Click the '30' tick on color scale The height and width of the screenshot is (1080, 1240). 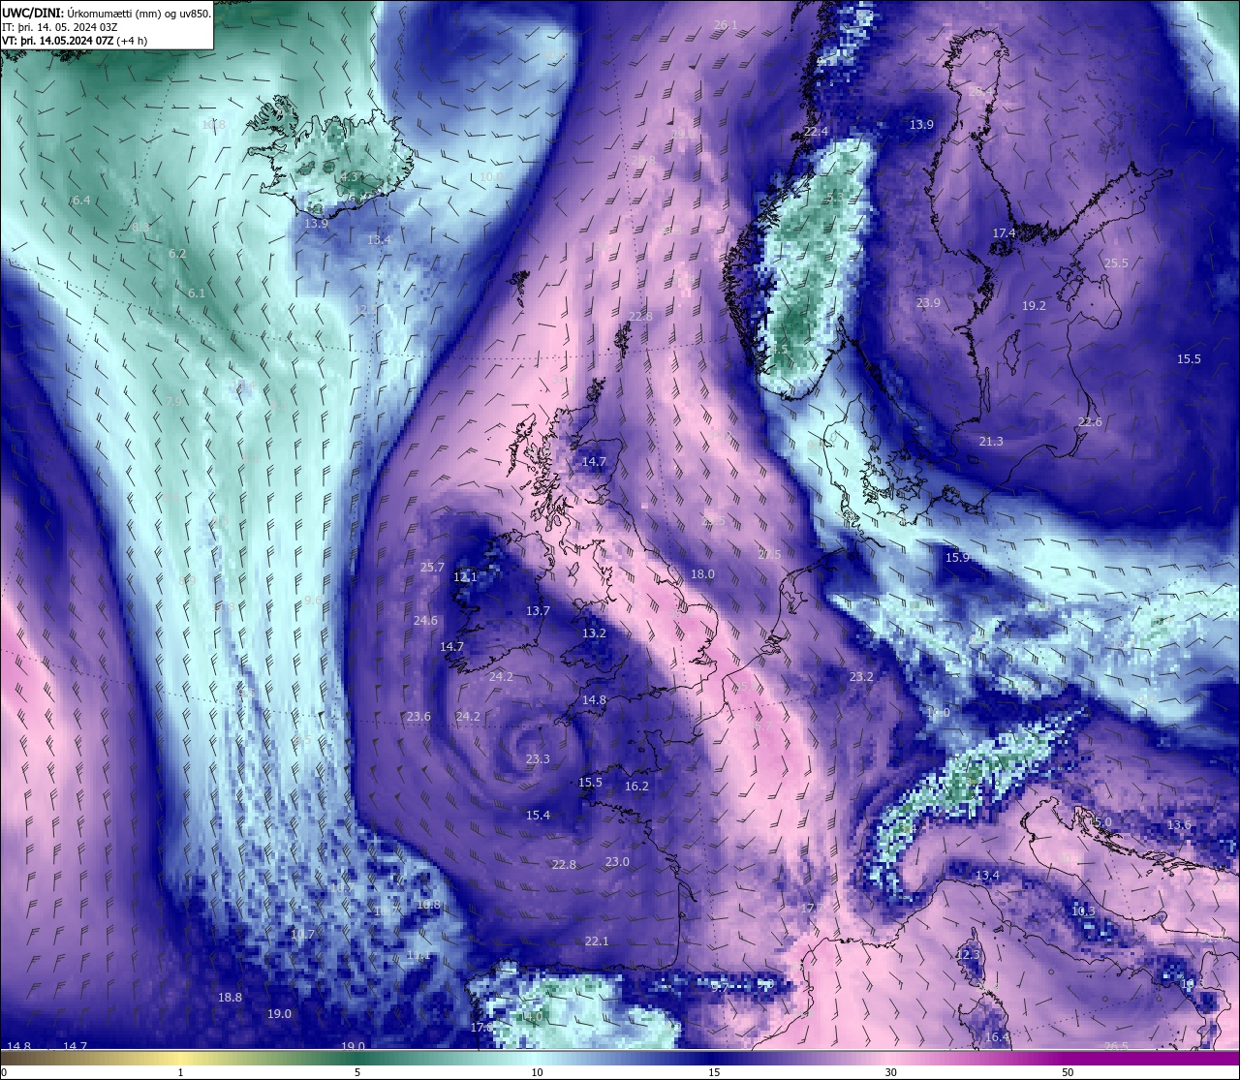(890, 1072)
